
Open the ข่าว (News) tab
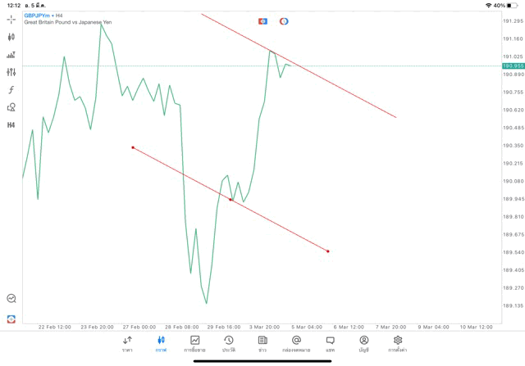click(262, 344)
